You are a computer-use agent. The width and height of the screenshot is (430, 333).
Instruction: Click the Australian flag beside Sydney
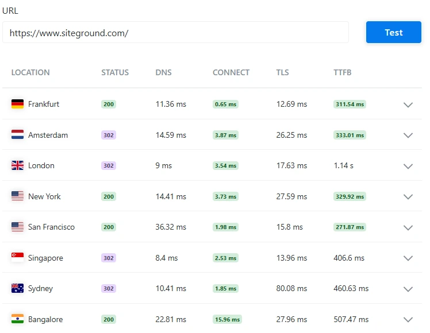coord(18,288)
